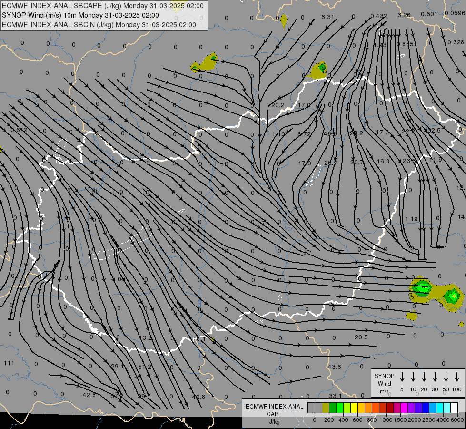Image resolution: width=466 pixels, height=429 pixels.
Task: Click the J/kg unit label in the CAPE legend
Action: click(x=274, y=422)
